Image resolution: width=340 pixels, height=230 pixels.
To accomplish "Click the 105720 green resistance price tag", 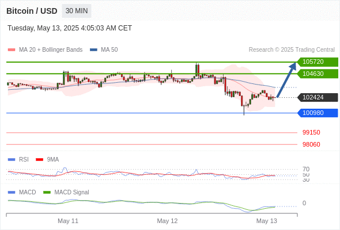I will coord(318,62).
